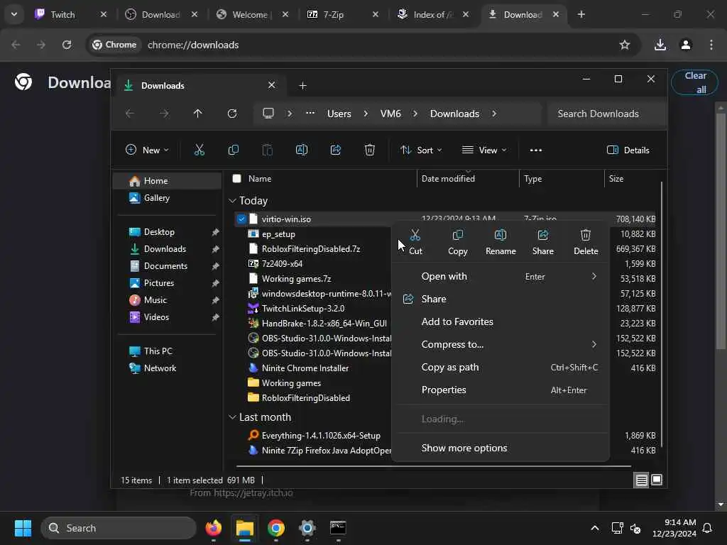Choose Add to Favorites from context menu
Image resolution: width=727 pixels, height=545 pixels.
click(501, 321)
